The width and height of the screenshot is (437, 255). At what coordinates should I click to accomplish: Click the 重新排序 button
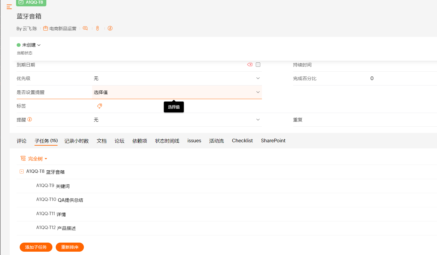[70, 247]
